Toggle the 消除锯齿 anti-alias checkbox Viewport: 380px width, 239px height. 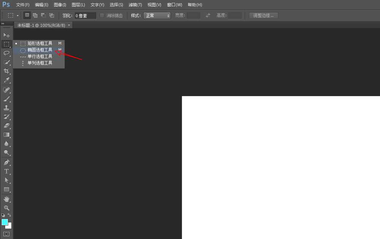click(102, 16)
